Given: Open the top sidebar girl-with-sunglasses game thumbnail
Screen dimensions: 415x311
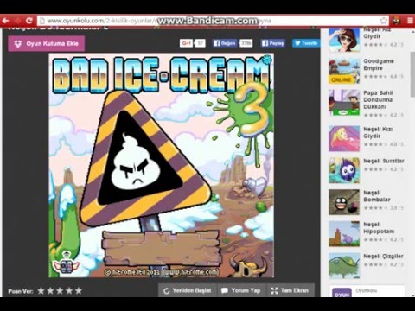Looking at the screenshot, I should (x=344, y=40).
